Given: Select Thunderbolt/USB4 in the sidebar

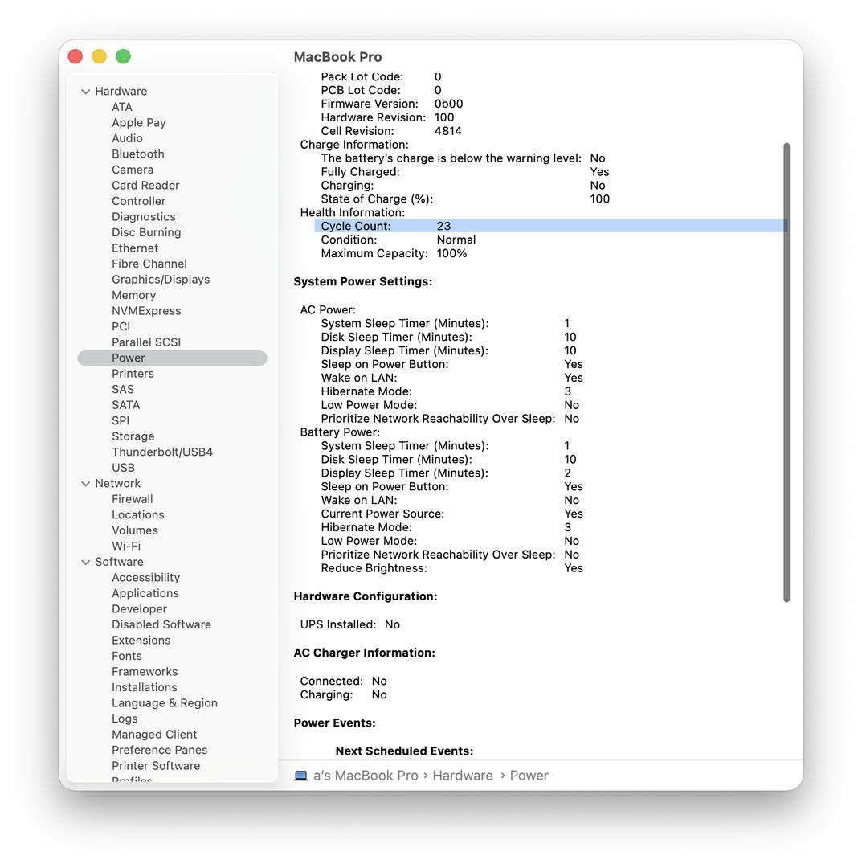Looking at the screenshot, I should tap(161, 452).
